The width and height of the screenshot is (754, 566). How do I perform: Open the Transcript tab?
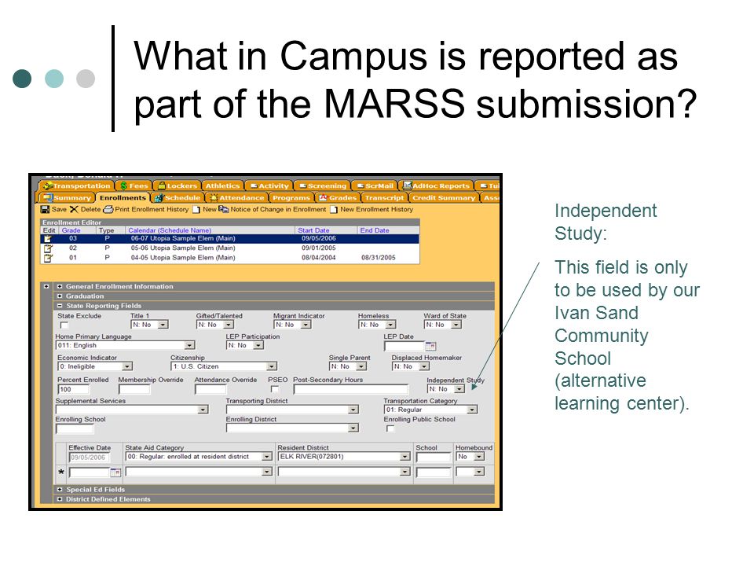[384, 198]
